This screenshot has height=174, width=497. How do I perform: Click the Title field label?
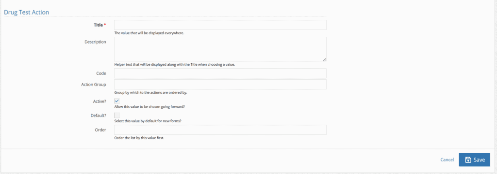tap(98, 25)
